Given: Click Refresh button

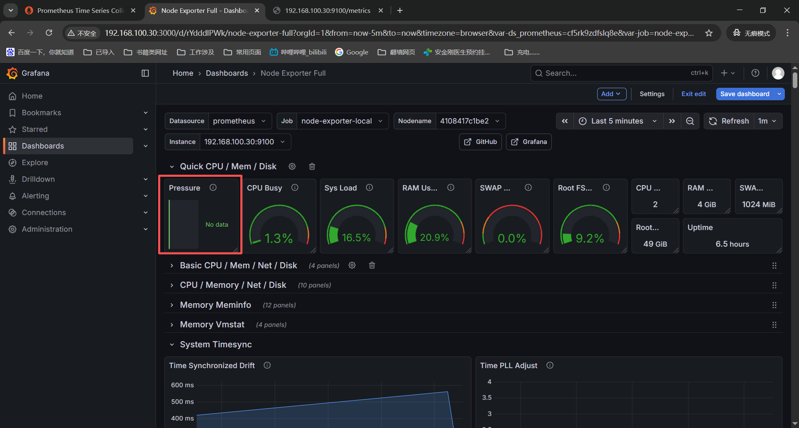Looking at the screenshot, I should (729, 121).
